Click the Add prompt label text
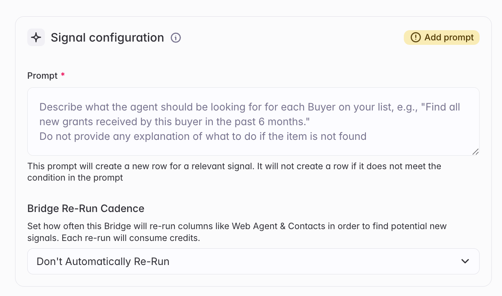502x296 pixels. point(449,38)
